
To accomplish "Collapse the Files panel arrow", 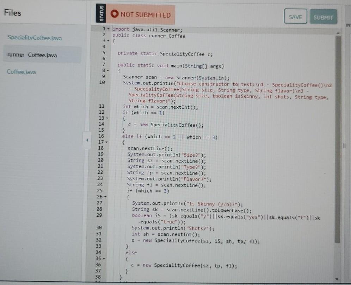I will point(87,140).
